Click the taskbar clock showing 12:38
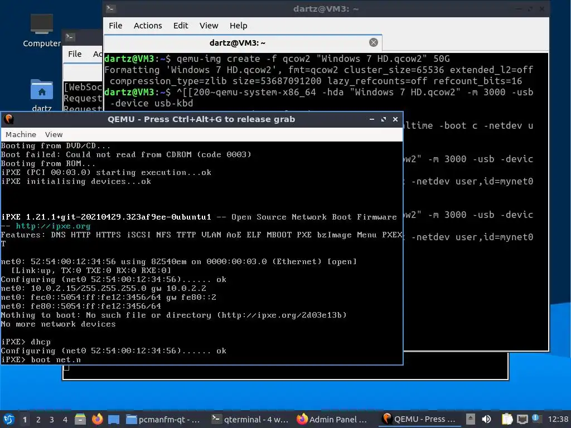This screenshot has height=428, width=571. click(x=558, y=419)
